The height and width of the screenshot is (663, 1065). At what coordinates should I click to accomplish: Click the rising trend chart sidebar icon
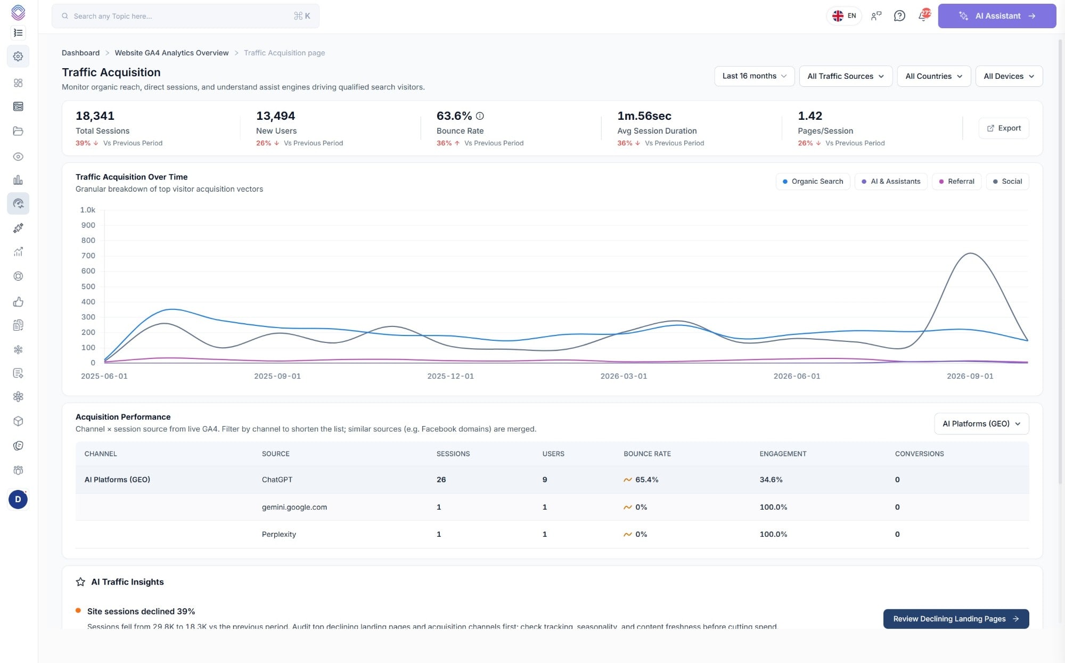click(18, 252)
